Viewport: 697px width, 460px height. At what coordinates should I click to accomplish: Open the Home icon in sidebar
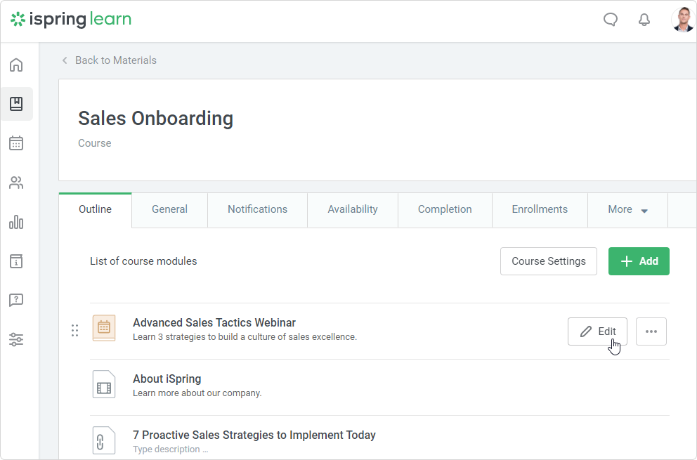[x=16, y=65]
